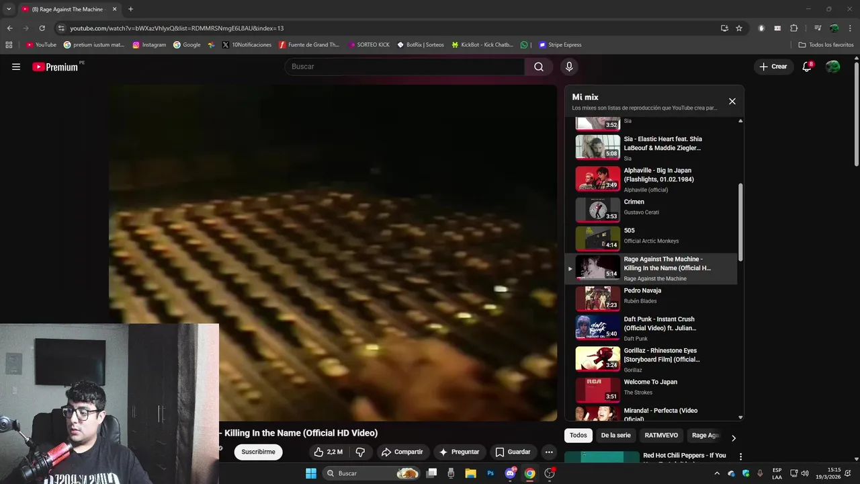This screenshot has height=484, width=860.
Task: Open the account avatar menu
Action: click(x=833, y=67)
